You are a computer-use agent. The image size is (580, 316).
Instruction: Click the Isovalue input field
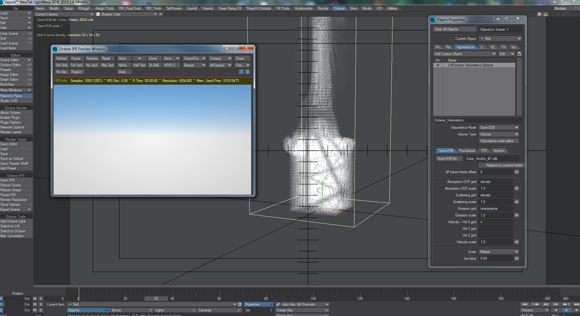pyautogui.click(x=496, y=258)
